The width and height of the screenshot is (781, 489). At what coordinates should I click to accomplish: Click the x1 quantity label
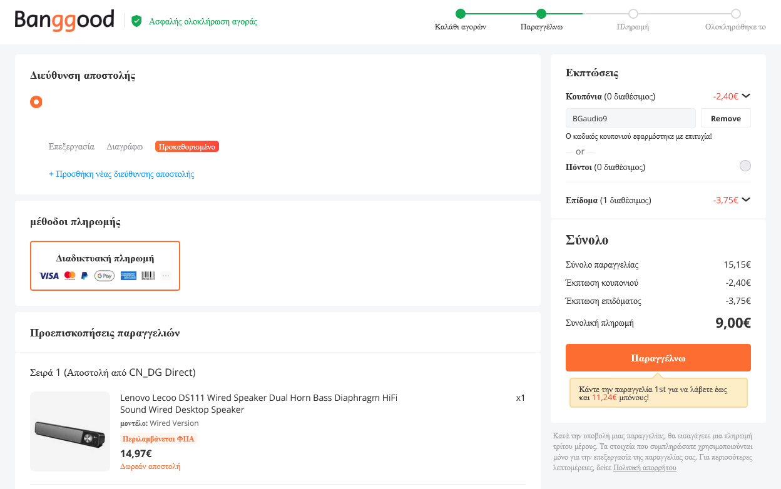[521, 398]
